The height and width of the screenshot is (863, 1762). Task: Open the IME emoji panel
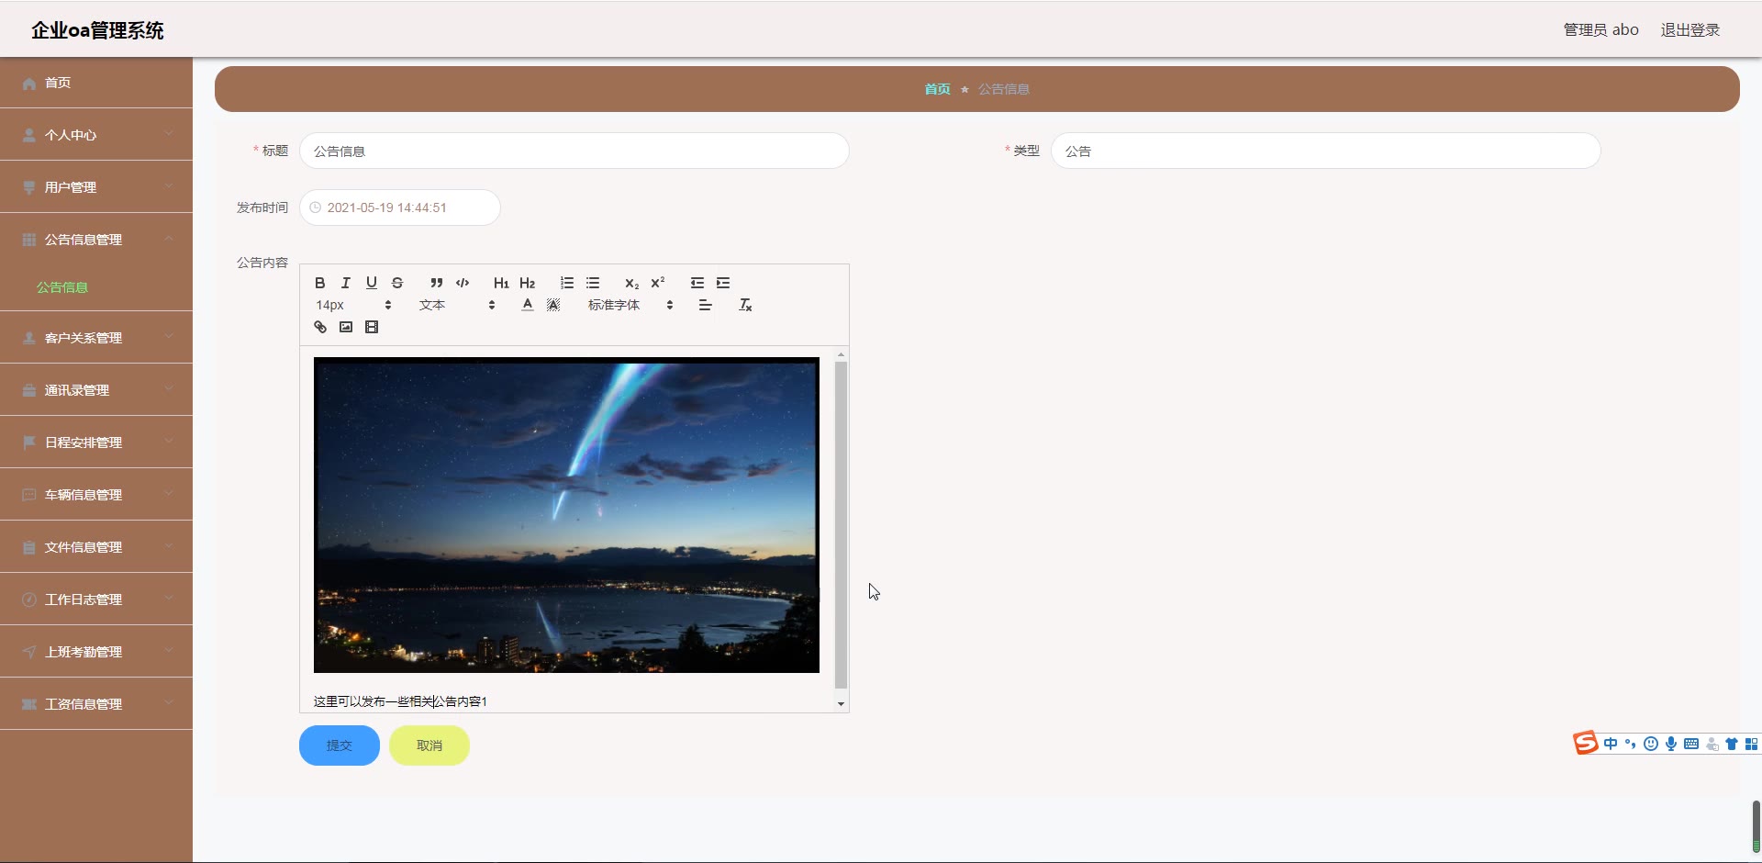[x=1651, y=744]
